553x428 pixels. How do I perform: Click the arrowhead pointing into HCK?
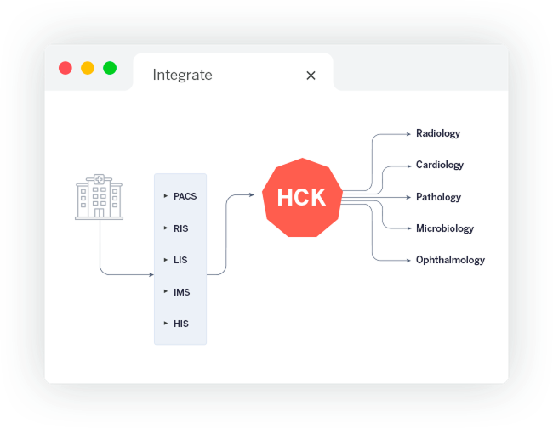(x=251, y=195)
